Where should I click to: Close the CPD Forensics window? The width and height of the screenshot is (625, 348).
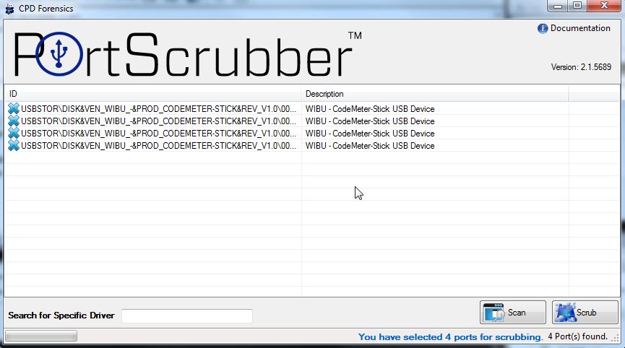tap(604, 6)
